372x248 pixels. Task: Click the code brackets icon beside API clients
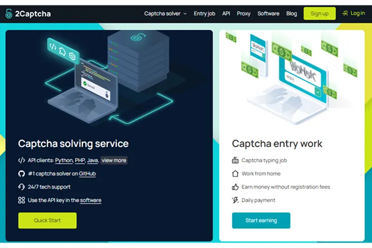22,160
